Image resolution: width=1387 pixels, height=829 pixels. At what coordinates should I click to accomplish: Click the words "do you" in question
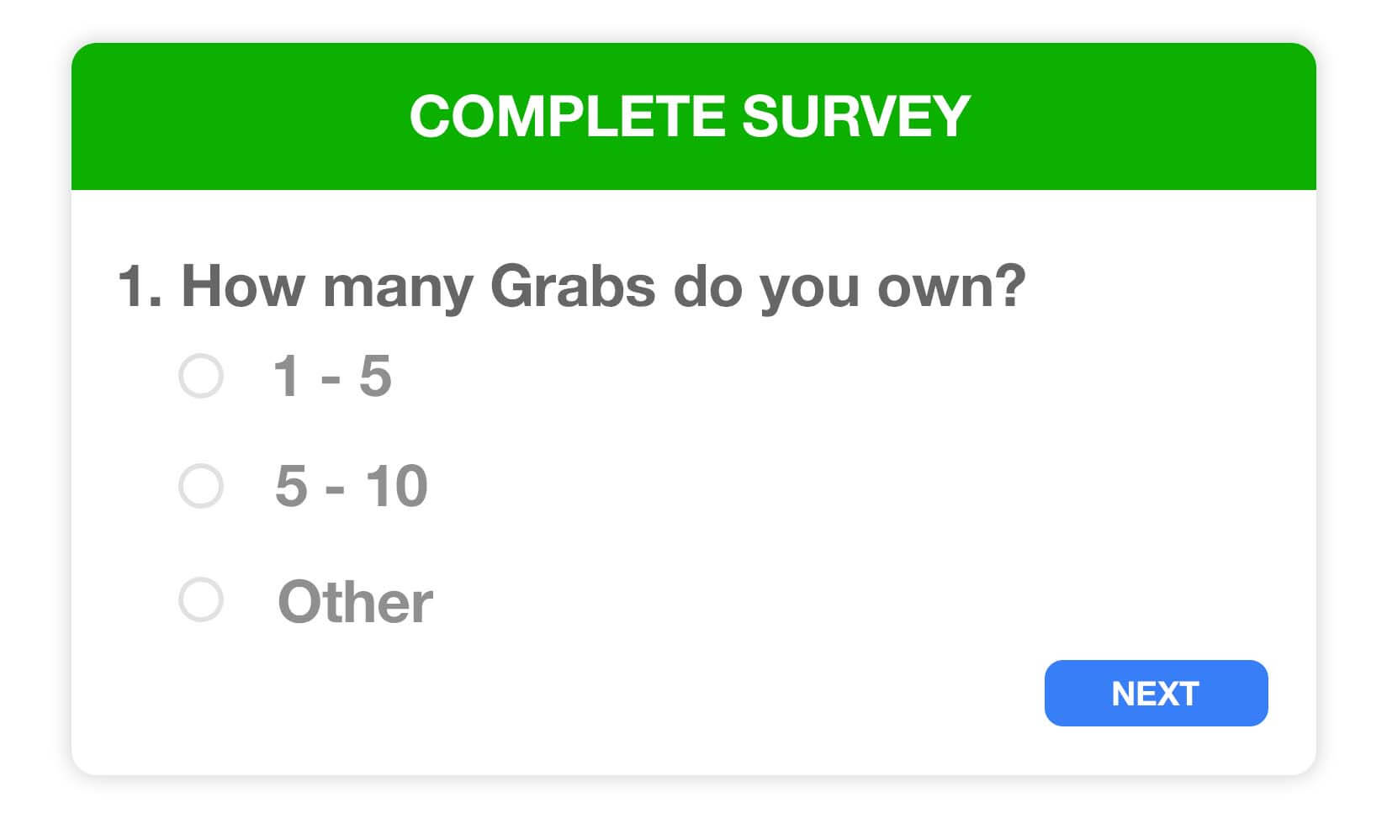[x=766, y=288]
